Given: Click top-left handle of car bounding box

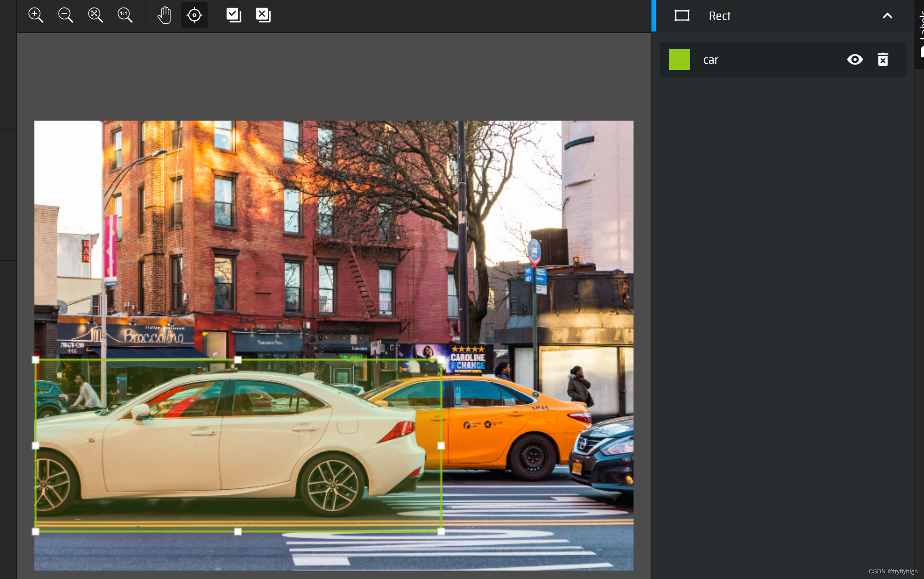Looking at the screenshot, I should click(x=35, y=360).
